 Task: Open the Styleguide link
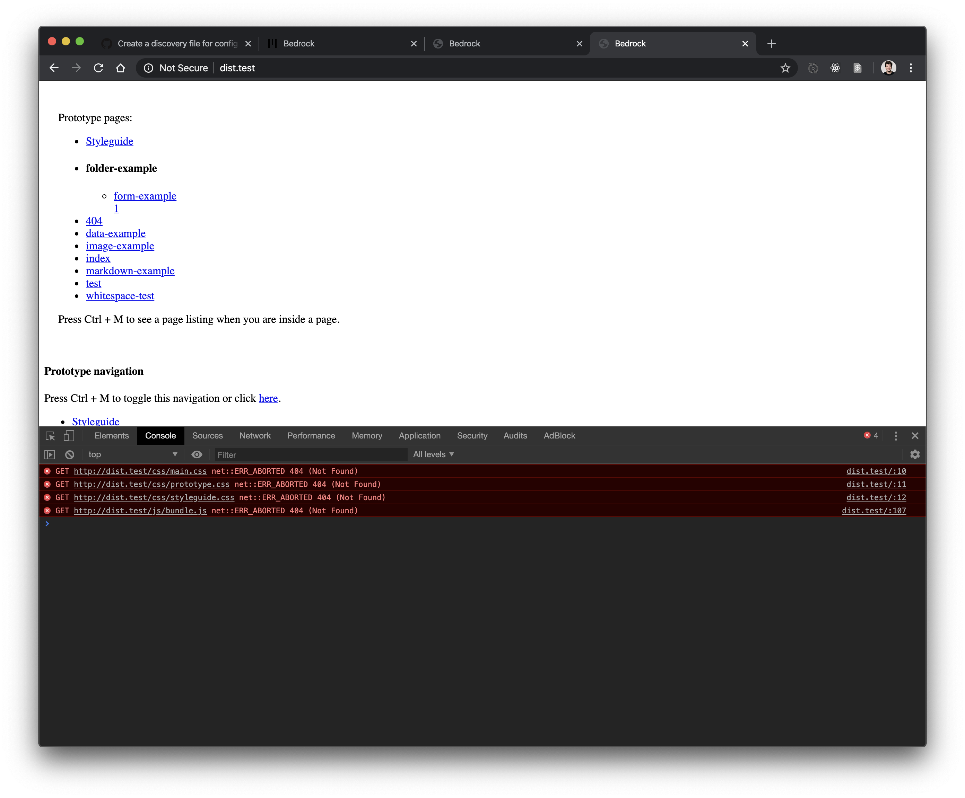pos(109,141)
